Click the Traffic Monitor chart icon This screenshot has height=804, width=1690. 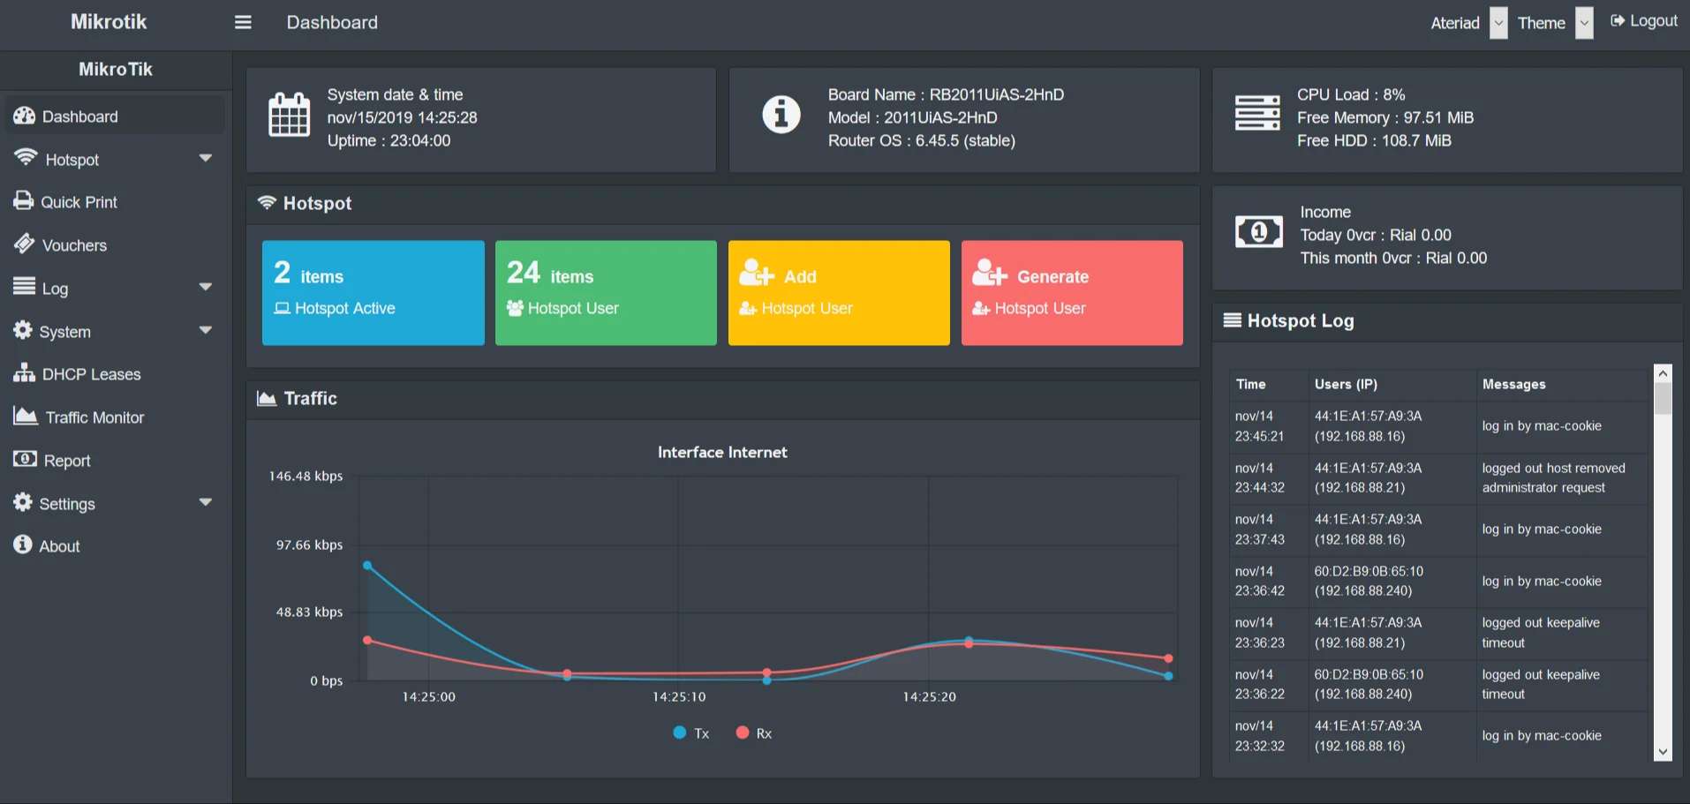(26, 416)
